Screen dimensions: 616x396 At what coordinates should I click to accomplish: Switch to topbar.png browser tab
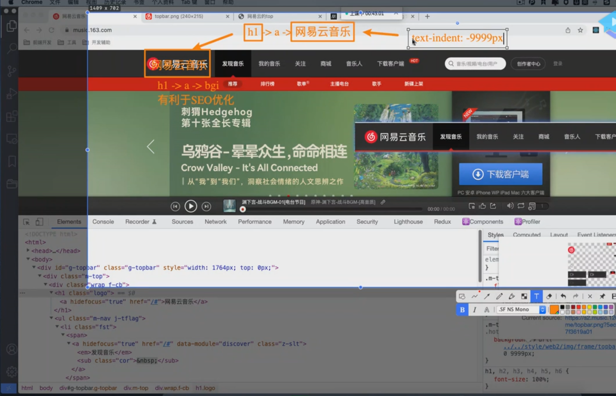pyautogui.click(x=187, y=16)
